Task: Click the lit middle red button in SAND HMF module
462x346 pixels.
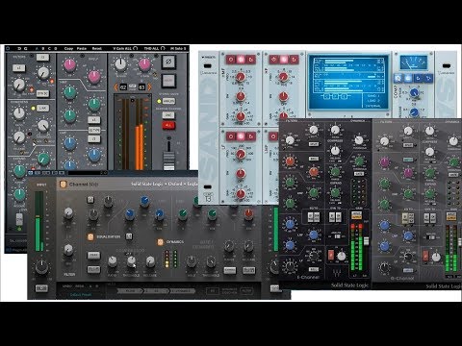Action: [x=241, y=60]
